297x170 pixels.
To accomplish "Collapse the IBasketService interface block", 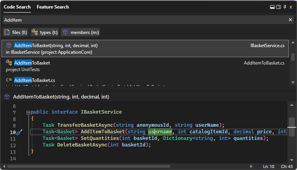I will tap(28, 112).
